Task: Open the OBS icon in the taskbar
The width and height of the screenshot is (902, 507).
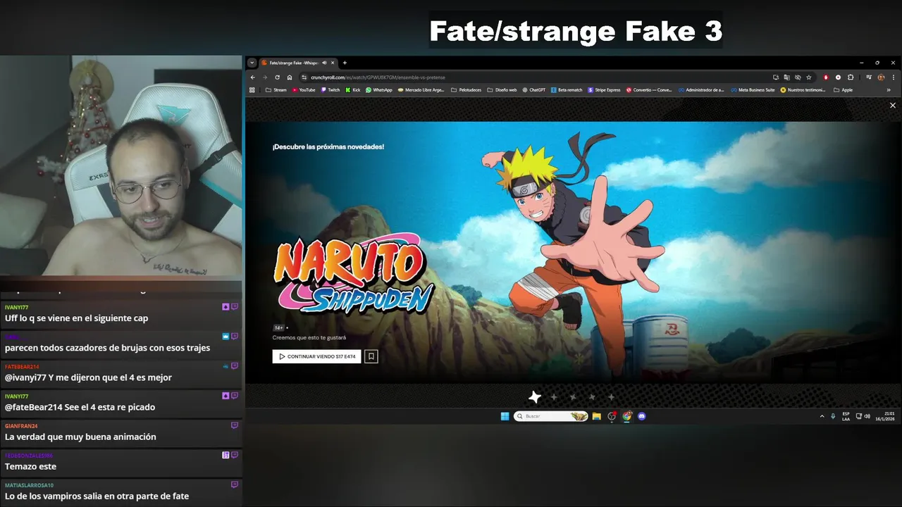Action: point(612,416)
